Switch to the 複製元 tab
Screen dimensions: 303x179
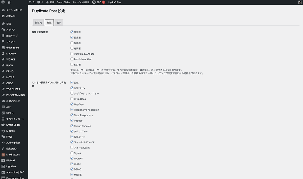click(x=38, y=23)
